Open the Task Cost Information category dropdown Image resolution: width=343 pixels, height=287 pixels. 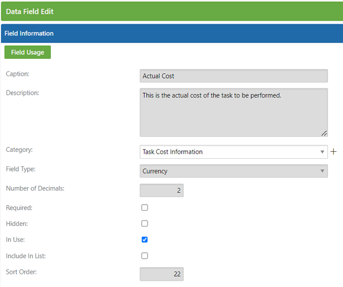click(233, 152)
